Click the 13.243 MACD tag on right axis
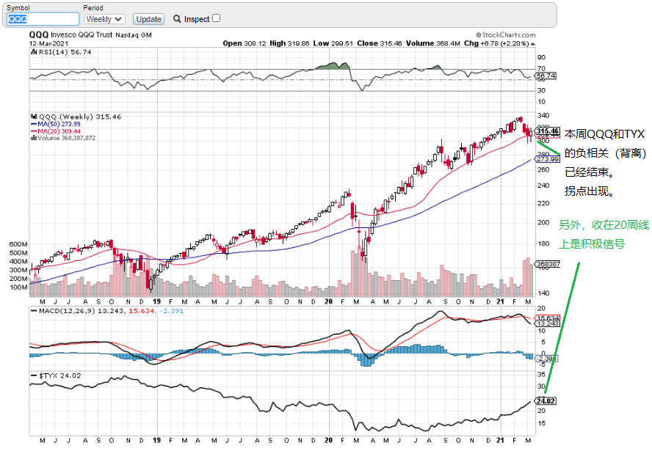This screenshot has width=652, height=451. click(x=548, y=323)
